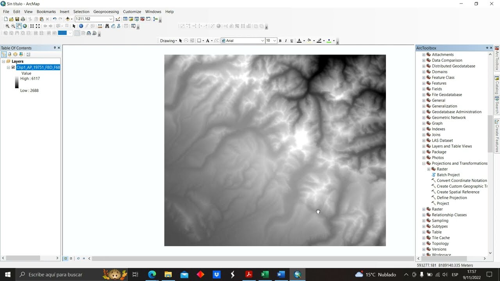Viewport: 500px width, 281px height.
Task: Change the line color swatch
Action: (x=319, y=41)
